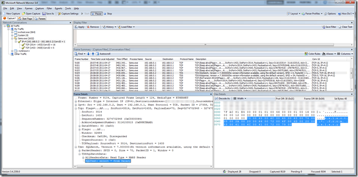Image resolution: width=358 pixels, height=177 pixels.
Task: Click Save Filter
Action: (x=329, y=27)
